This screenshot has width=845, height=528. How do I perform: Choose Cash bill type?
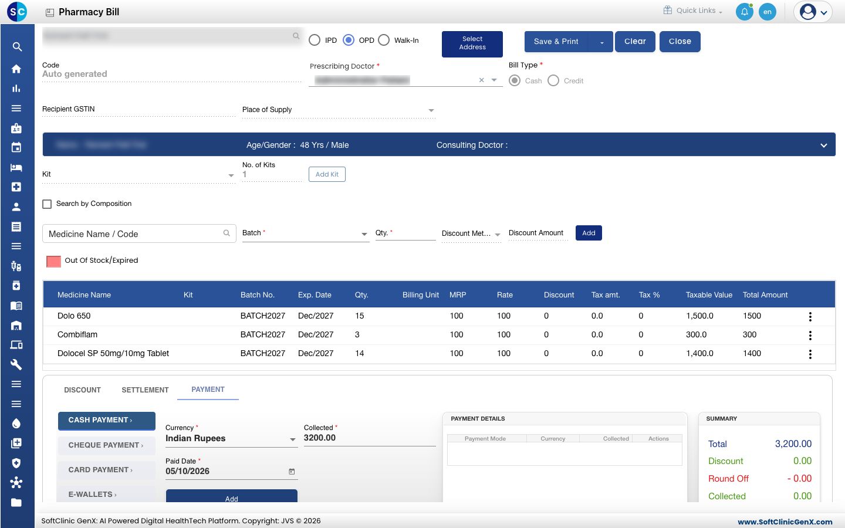point(515,80)
